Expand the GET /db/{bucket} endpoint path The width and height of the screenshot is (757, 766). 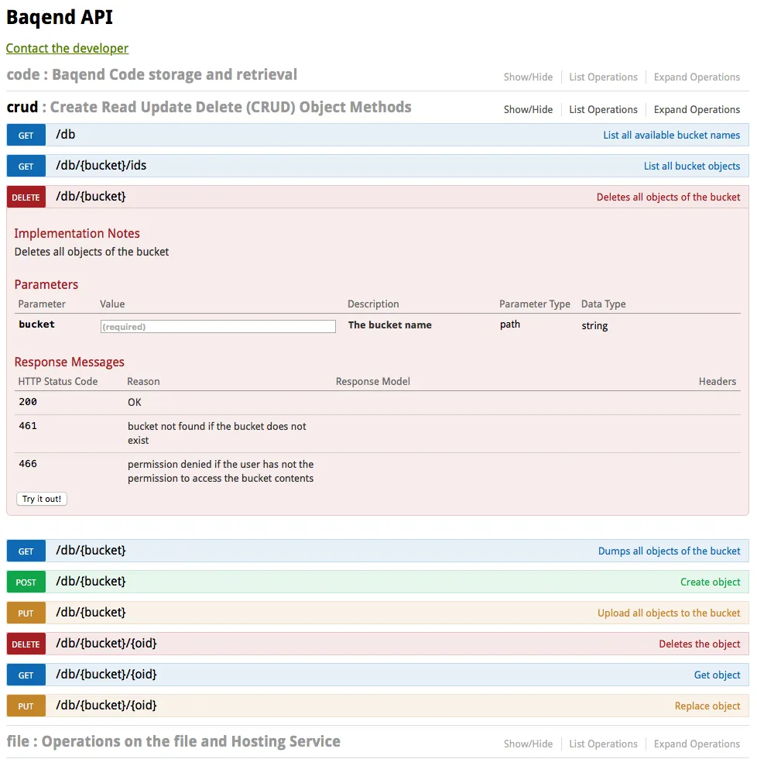point(91,551)
